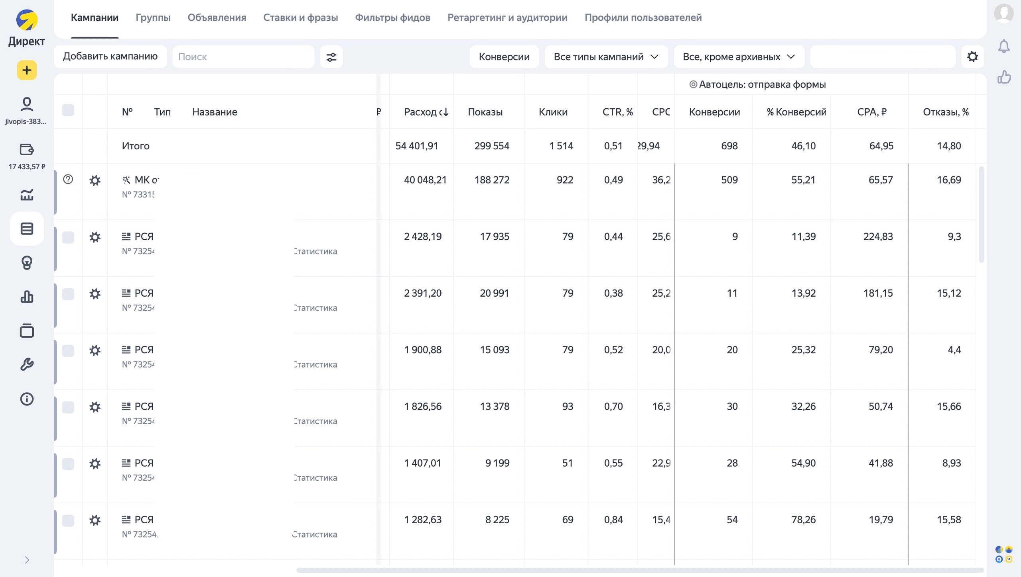
Task: Click the Конверсии button
Action: [x=504, y=57]
